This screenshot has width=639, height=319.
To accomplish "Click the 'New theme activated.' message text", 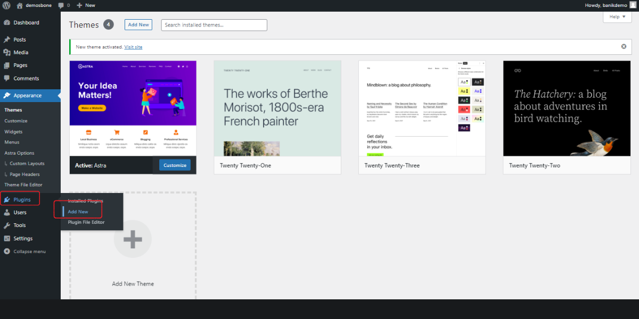I will 99,47.
